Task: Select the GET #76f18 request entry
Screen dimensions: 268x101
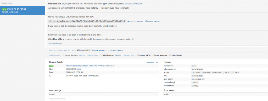Action: (x=23, y=10)
